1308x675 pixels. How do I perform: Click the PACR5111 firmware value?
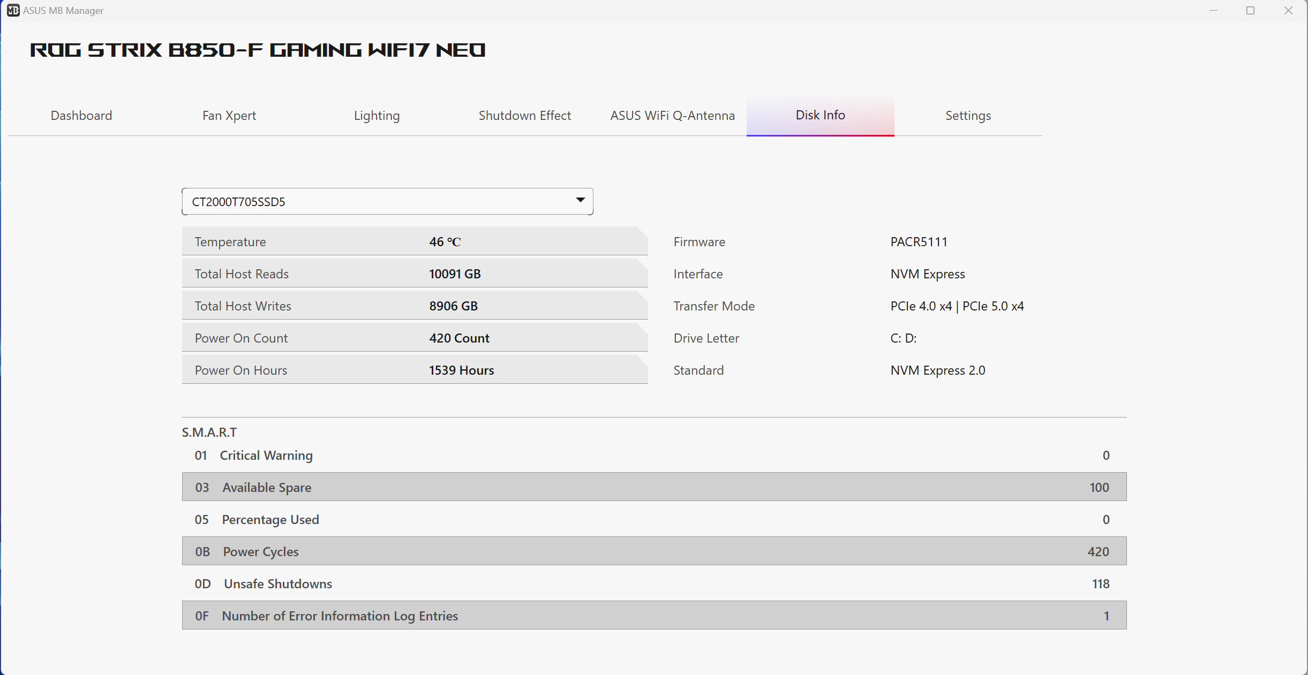coord(919,242)
